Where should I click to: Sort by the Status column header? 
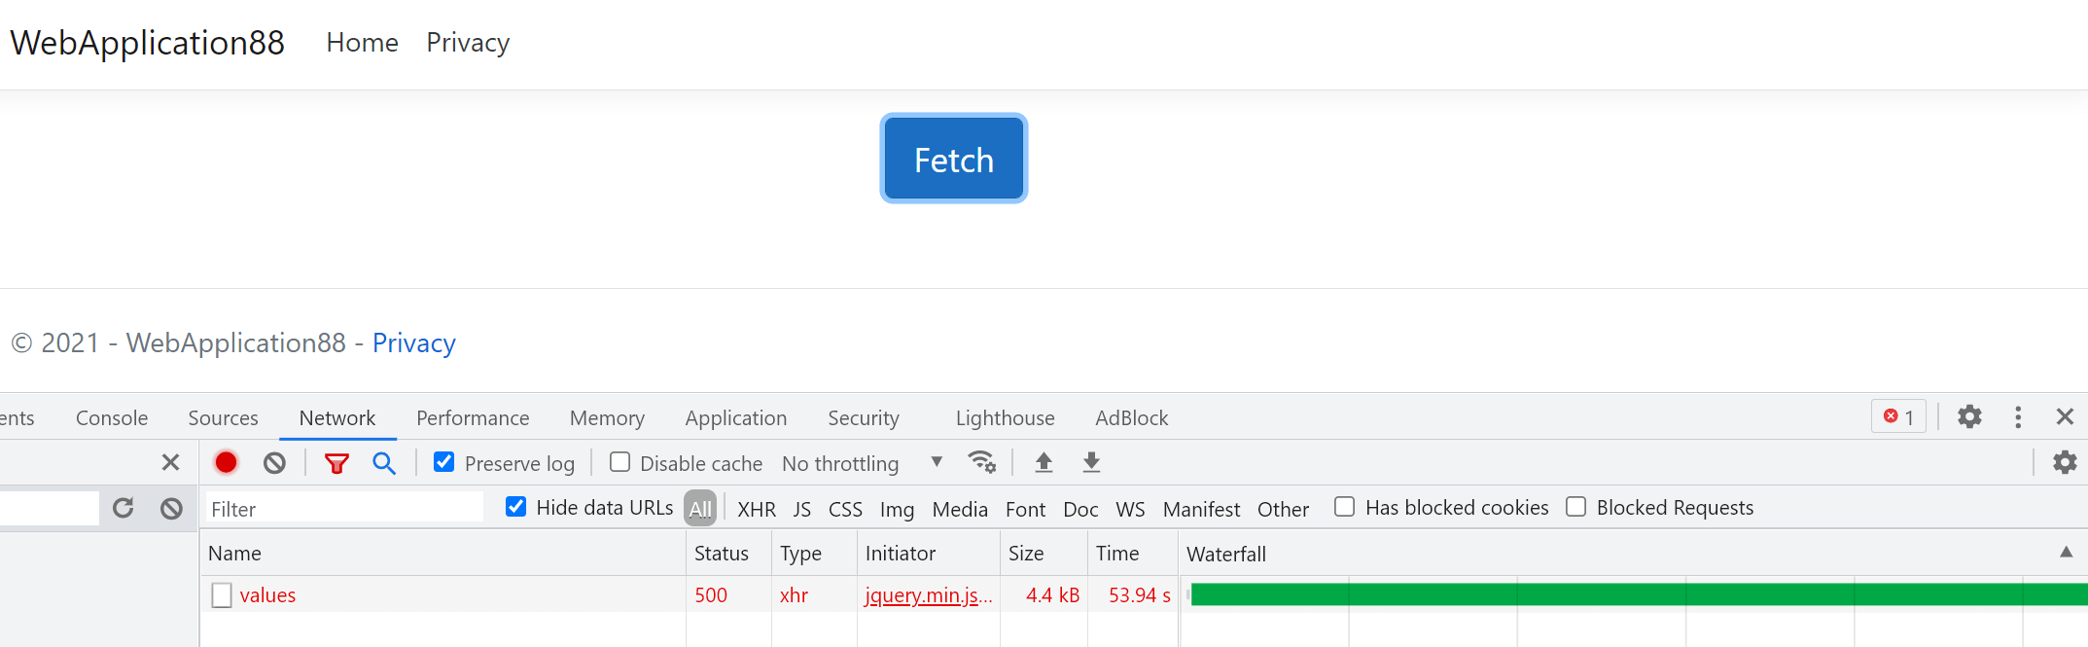(728, 553)
